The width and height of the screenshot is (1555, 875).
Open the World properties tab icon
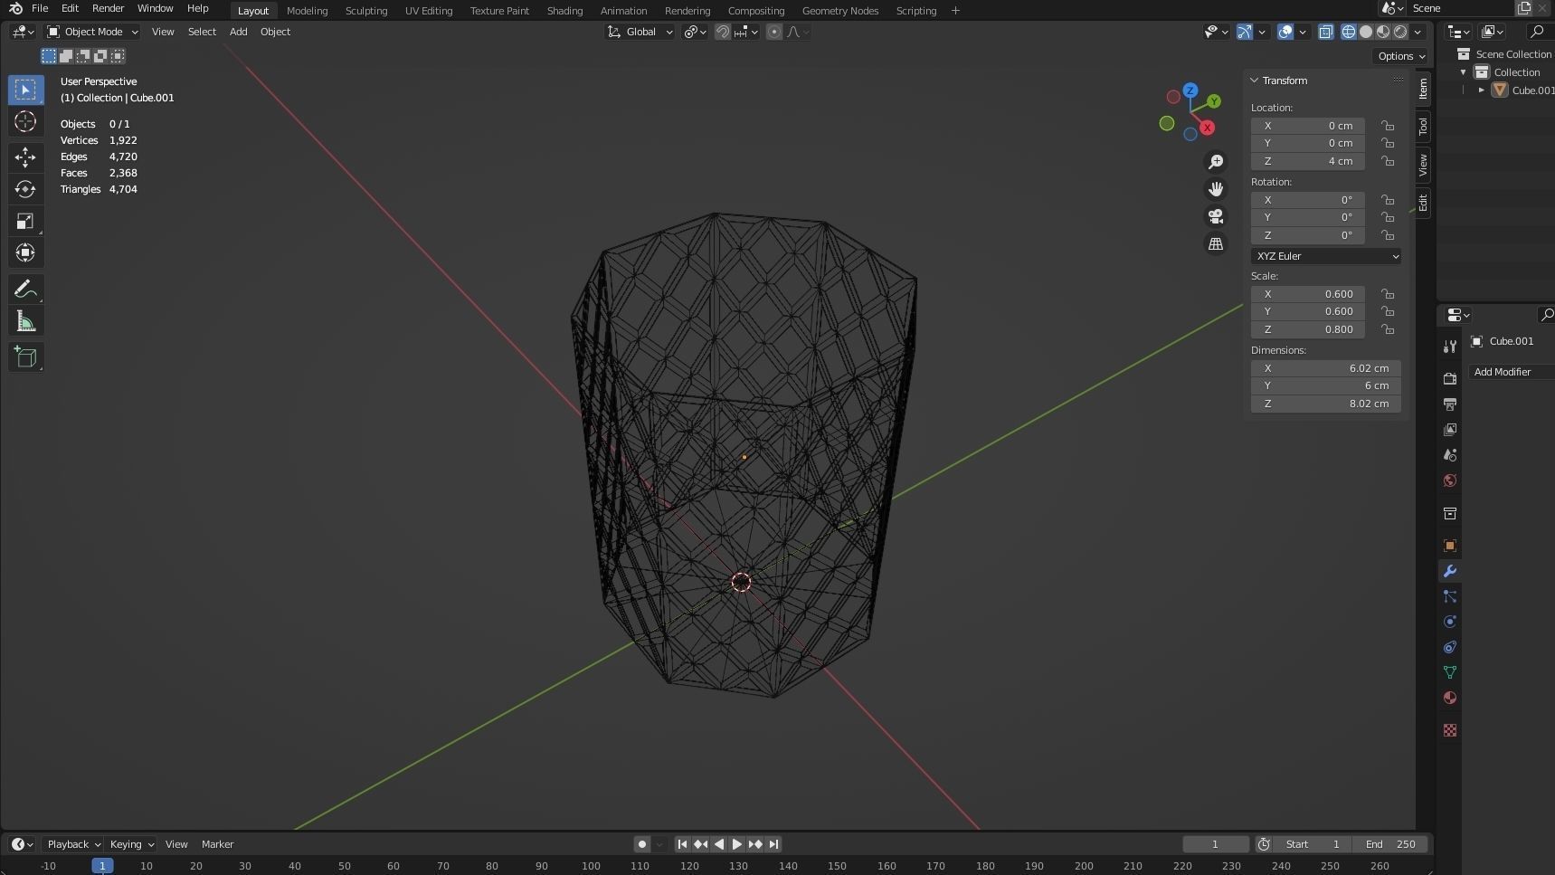[1450, 480]
